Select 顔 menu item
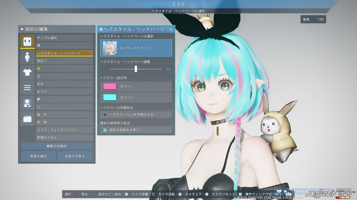Viewport: 357px width, 200px height. (65, 46)
